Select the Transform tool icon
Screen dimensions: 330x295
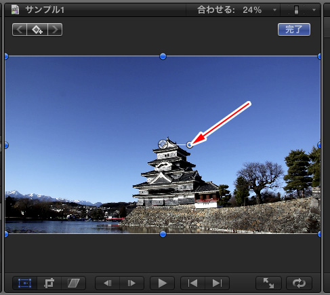(x=24, y=283)
